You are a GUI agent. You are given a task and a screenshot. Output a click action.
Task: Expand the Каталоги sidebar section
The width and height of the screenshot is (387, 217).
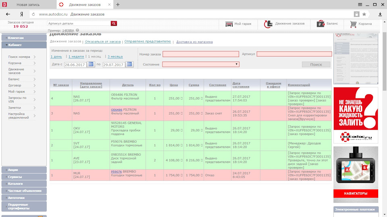pos(24,184)
